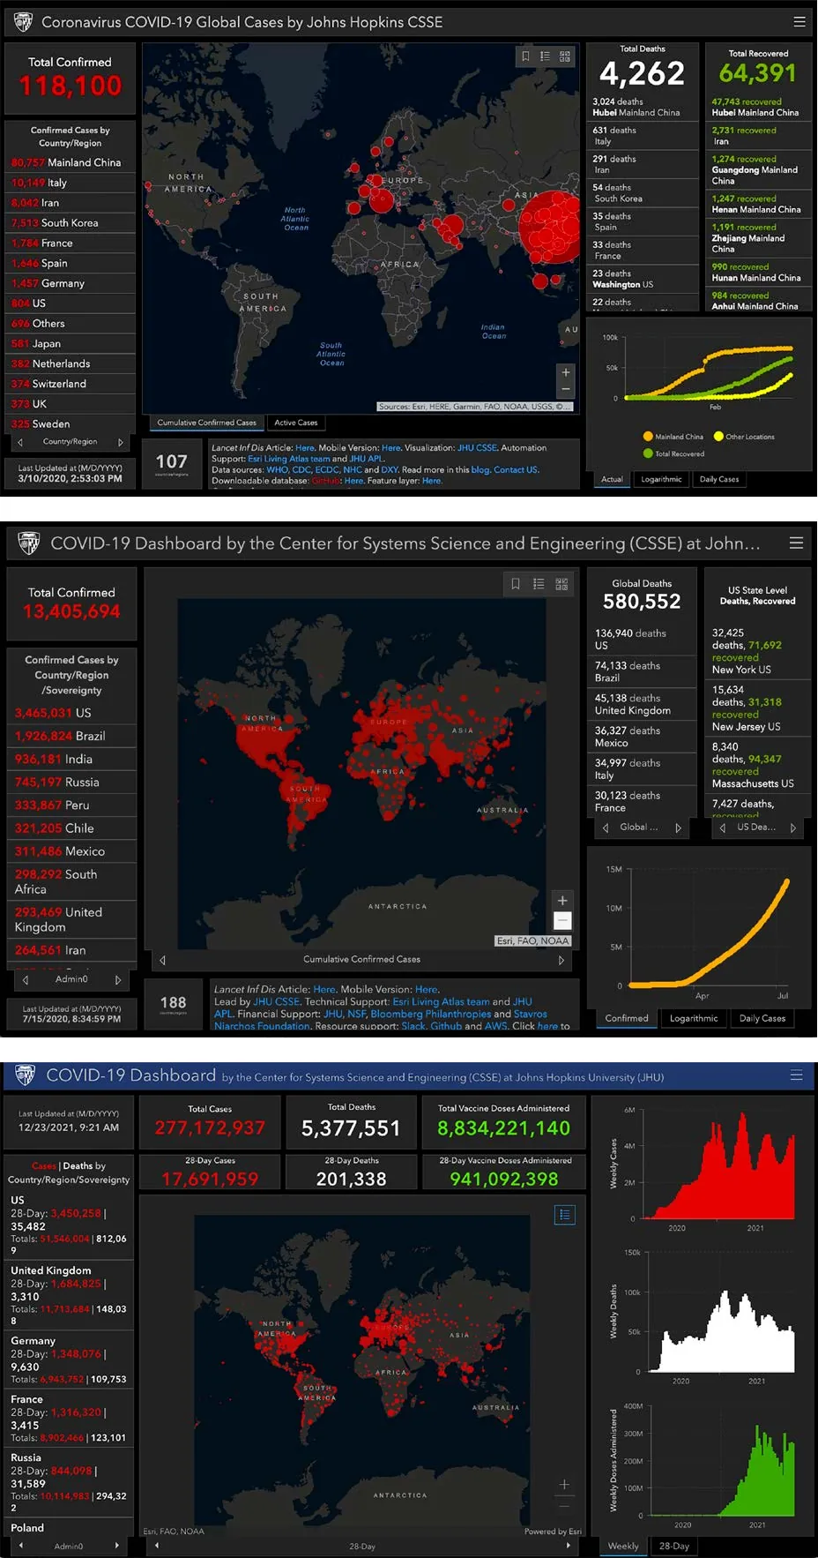Click right arrow beside Cumulative Confirmed Cases, July map
Viewport: 818px width, 1558px height.
(x=561, y=960)
